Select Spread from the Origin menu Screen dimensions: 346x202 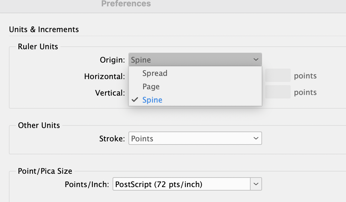point(155,73)
